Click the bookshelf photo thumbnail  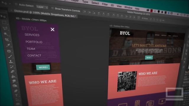(x=127, y=81)
